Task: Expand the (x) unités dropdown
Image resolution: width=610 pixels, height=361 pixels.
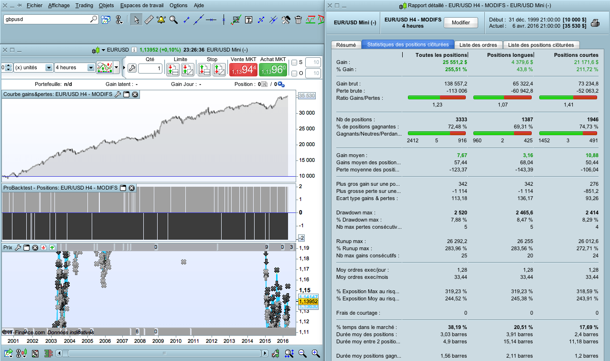Action: (33, 67)
